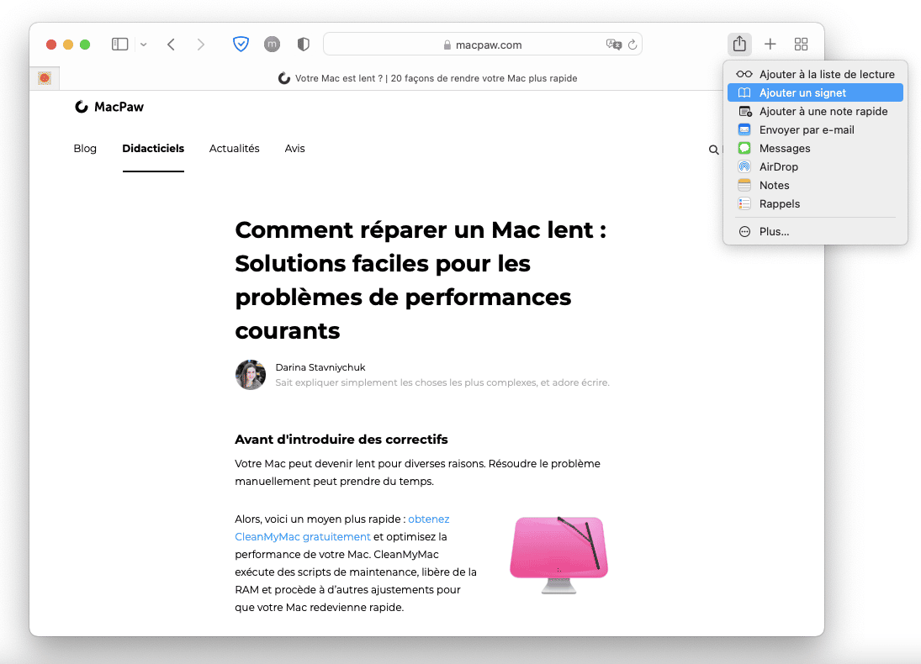The width and height of the screenshot is (921, 664).
Task: Click the translate icon in address bar
Action: click(614, 45)
